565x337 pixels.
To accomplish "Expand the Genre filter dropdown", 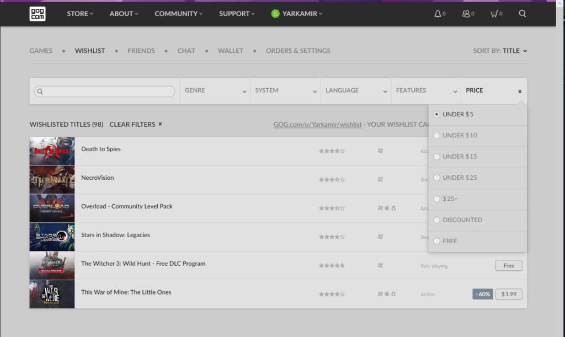I will (215, 91).
